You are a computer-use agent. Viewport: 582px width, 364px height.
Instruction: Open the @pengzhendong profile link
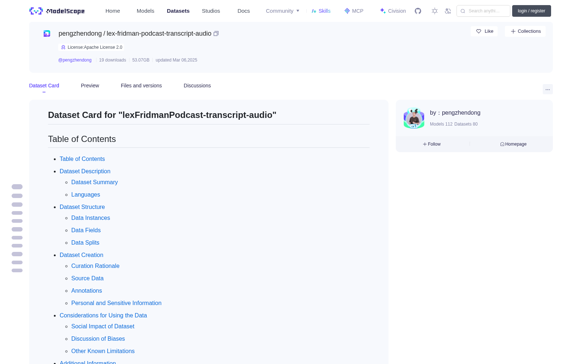75,60
